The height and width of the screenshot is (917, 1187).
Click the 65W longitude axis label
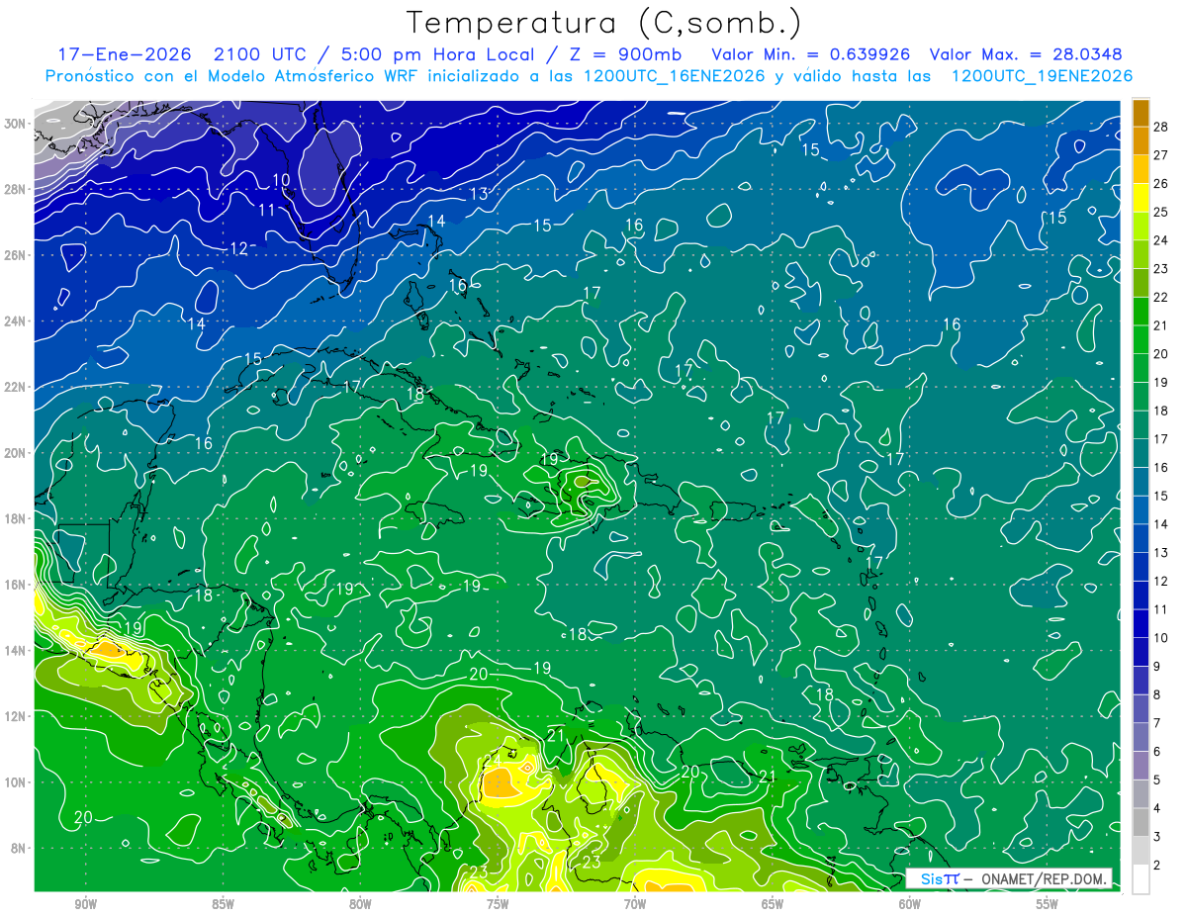773,904
